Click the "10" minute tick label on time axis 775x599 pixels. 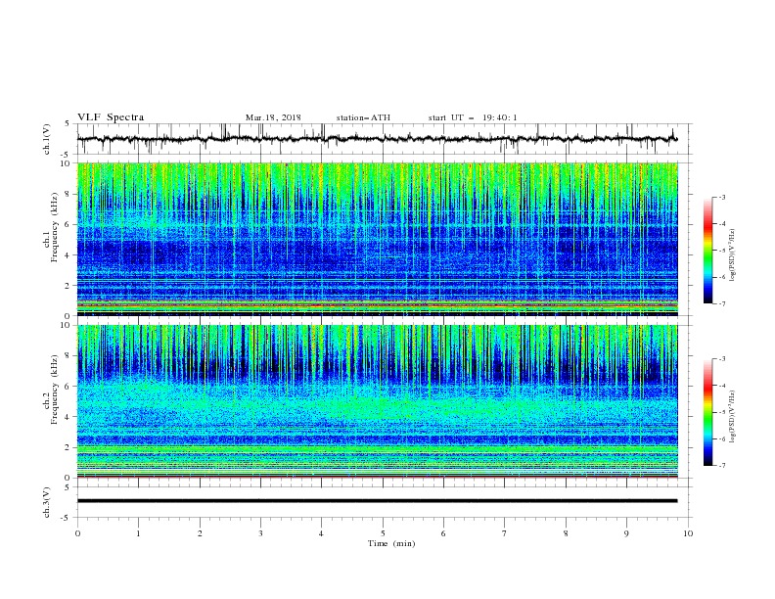(688, 533)
